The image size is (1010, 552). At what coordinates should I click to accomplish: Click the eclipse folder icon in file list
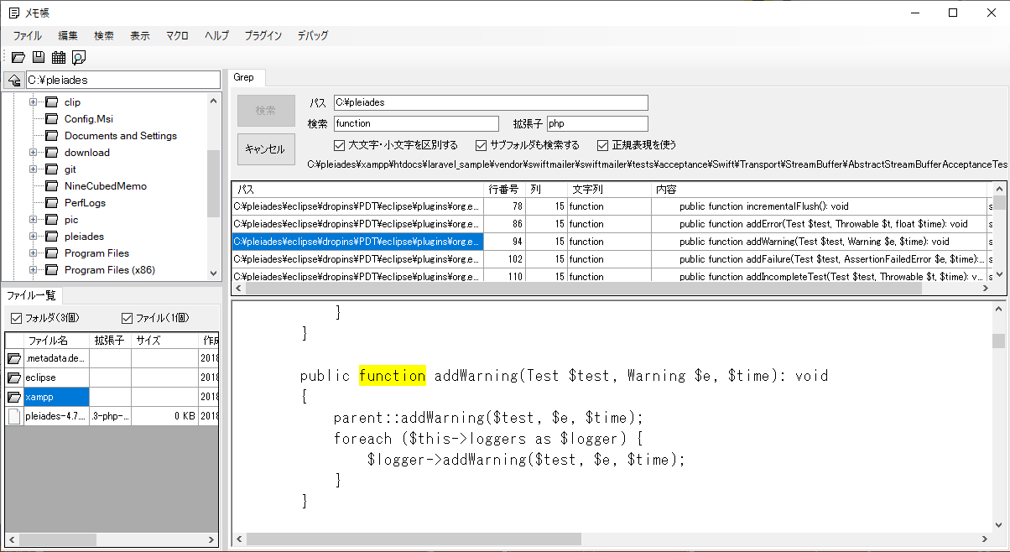(x=14, y=378)
